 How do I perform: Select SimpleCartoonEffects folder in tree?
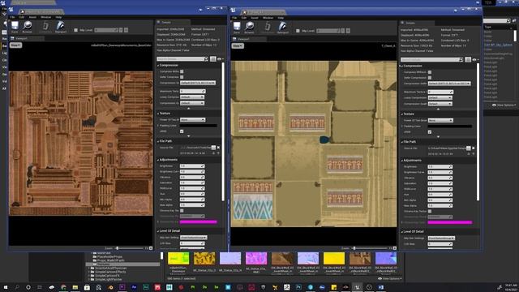click(110, 272)
